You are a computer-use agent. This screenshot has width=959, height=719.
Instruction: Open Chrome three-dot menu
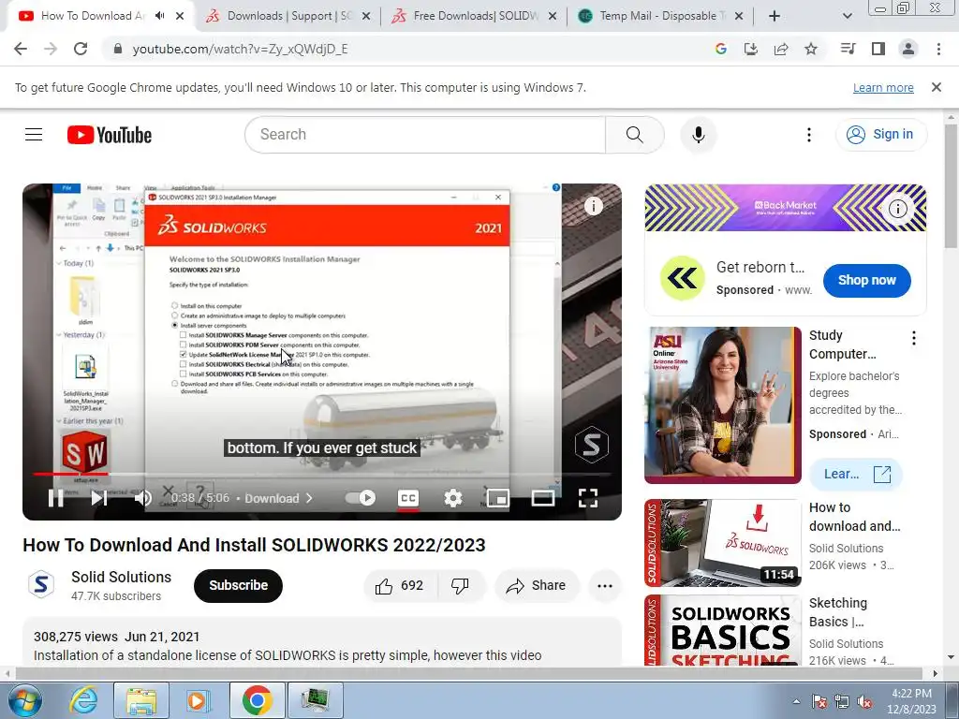click(938, 49)
